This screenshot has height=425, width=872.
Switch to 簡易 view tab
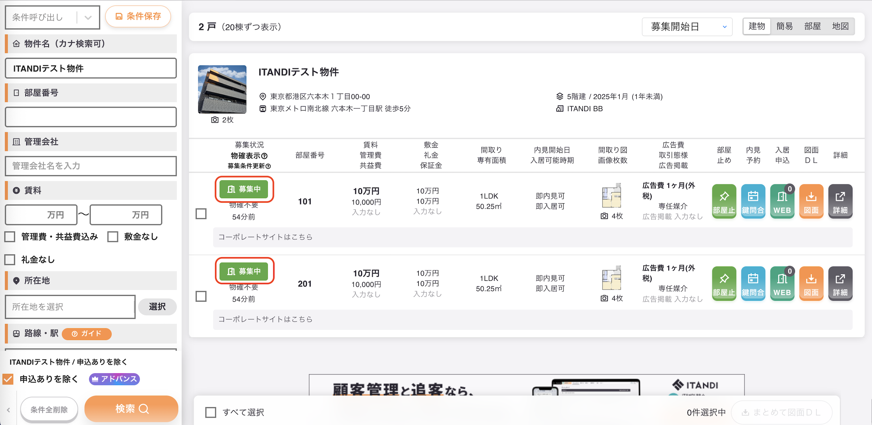(784, 26)
